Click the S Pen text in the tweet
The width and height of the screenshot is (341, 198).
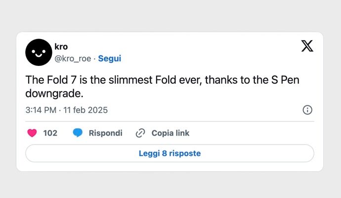(x=285, y=80)
